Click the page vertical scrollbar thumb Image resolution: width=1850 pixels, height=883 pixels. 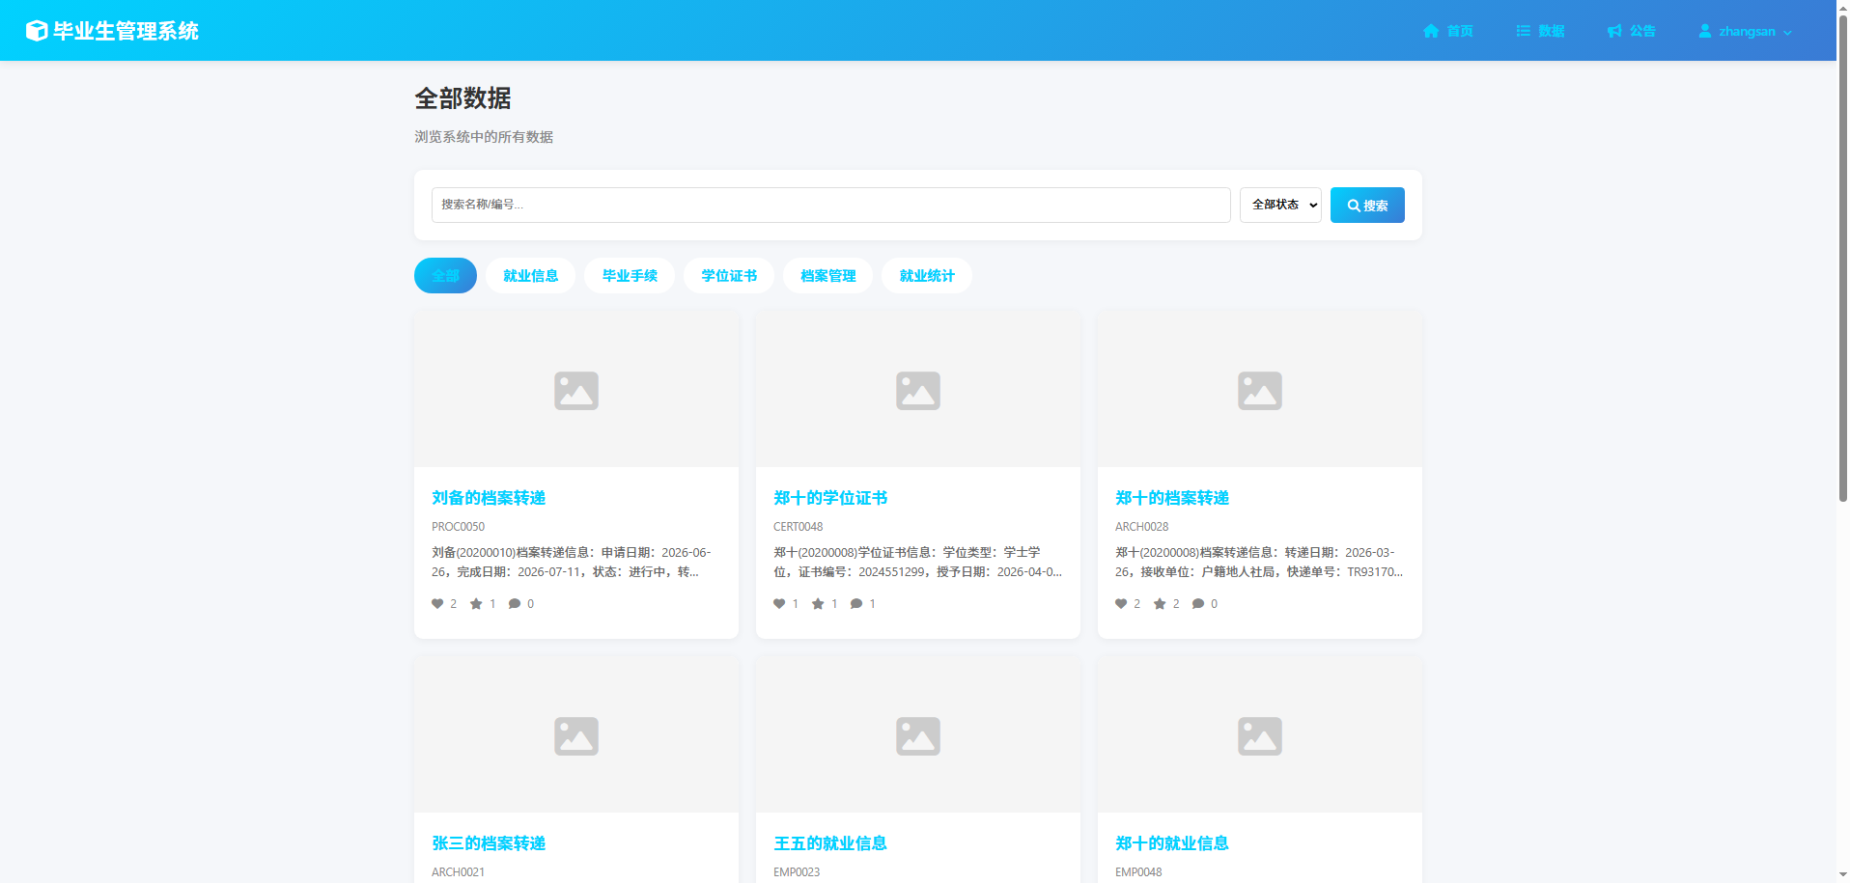click(x=1843, y=259)
